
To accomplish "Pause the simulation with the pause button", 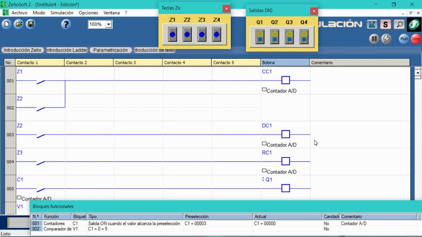I will [x=374, y=39].
